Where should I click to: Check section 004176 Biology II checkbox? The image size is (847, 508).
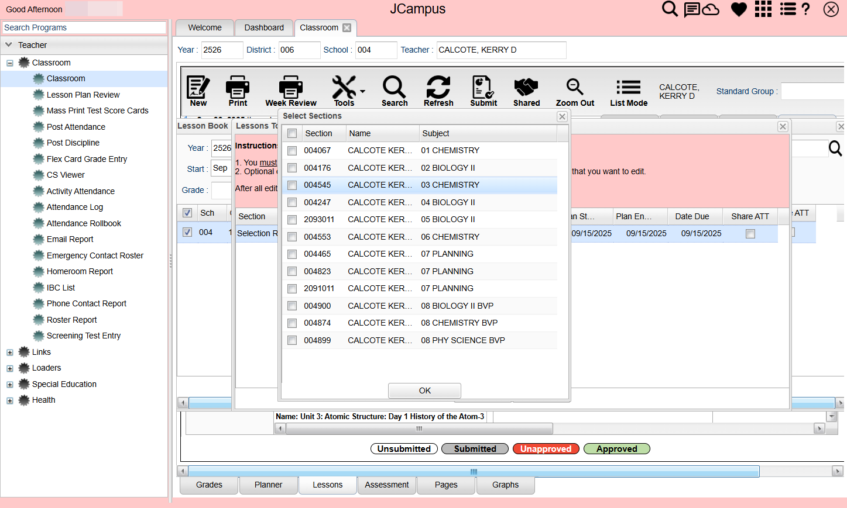click(x=292, y=168)
